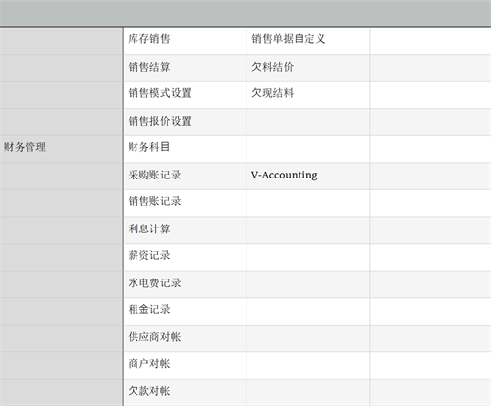Image resolution: width=491 pixels, height=406 pixels.
Task: Select the 财务科目 cell
Action: [185, 149]
